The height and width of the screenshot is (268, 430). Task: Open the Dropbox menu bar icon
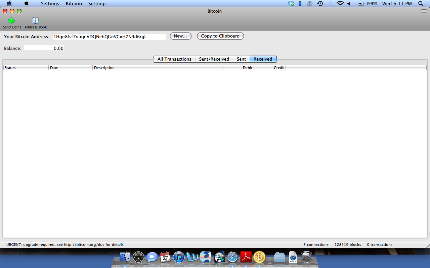tap(291, 4)
